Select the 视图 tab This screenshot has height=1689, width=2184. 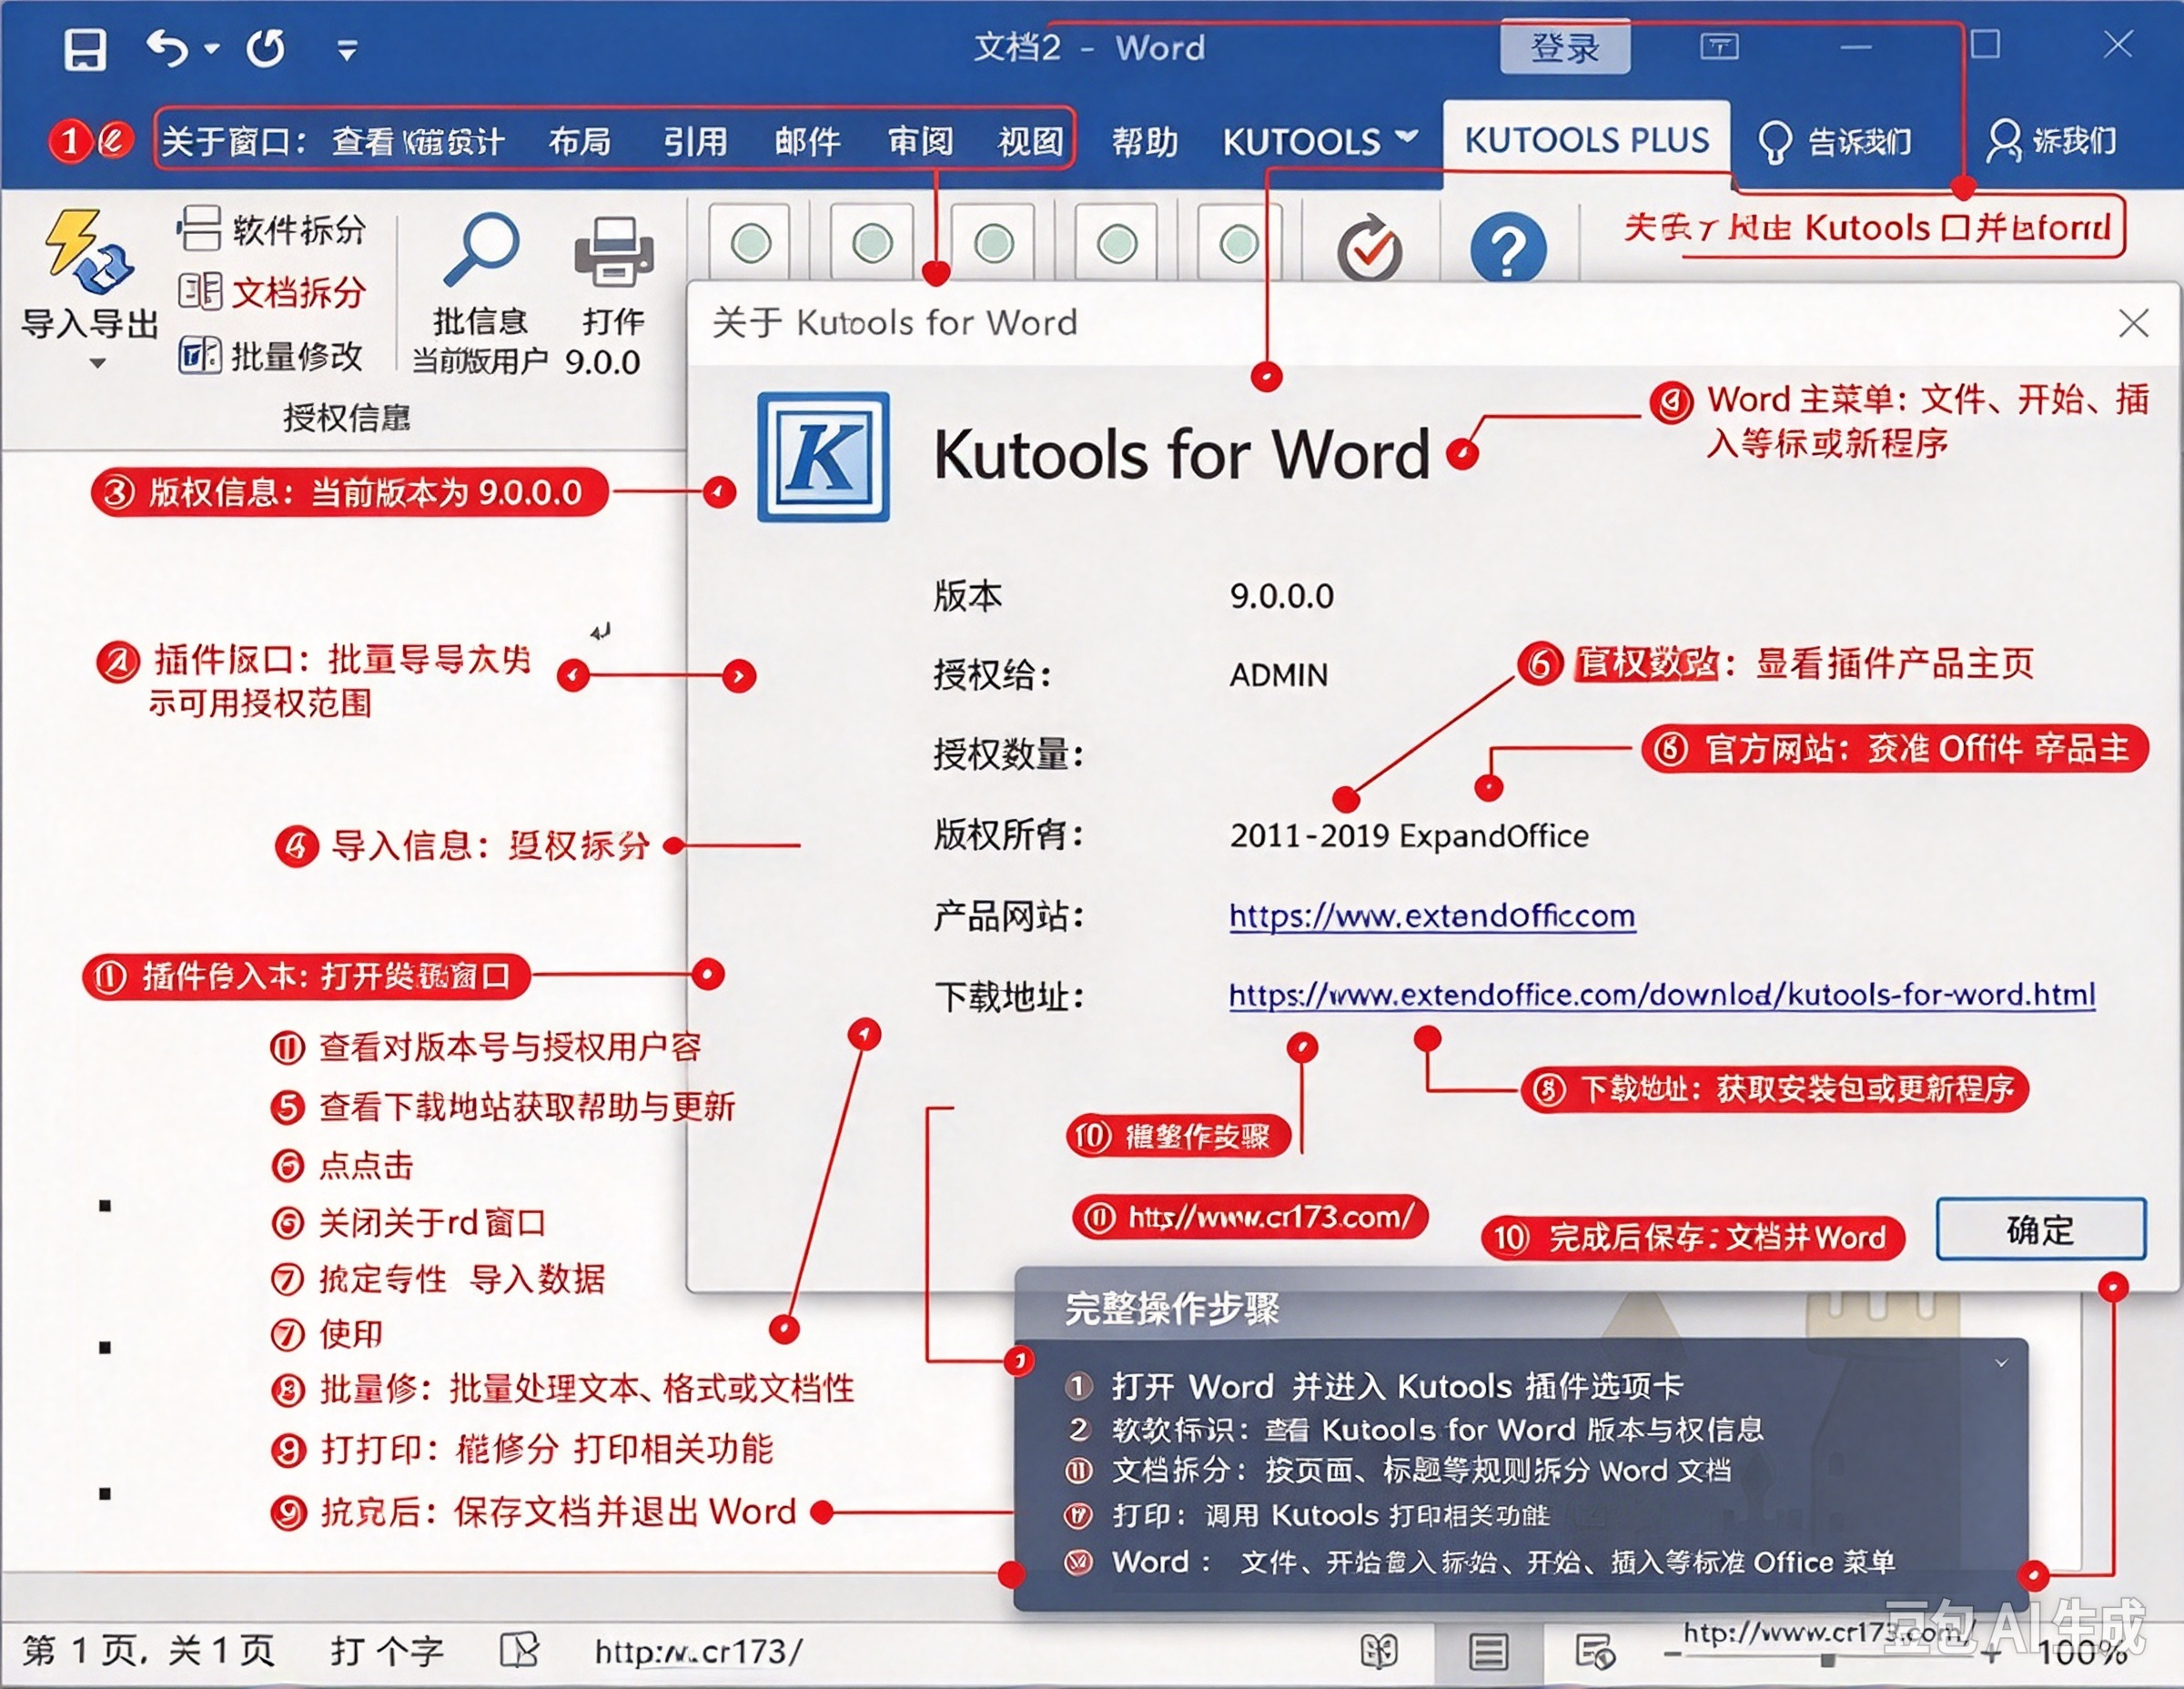(1030, 141)
